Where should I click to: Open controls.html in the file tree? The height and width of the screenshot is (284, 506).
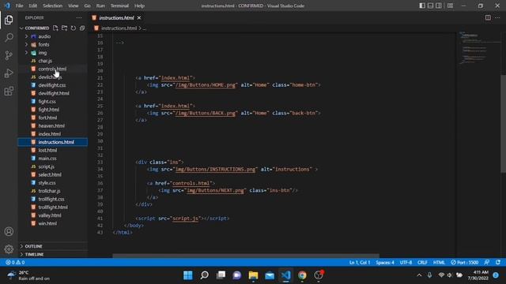pyautogui.click(x=52, y=69)
